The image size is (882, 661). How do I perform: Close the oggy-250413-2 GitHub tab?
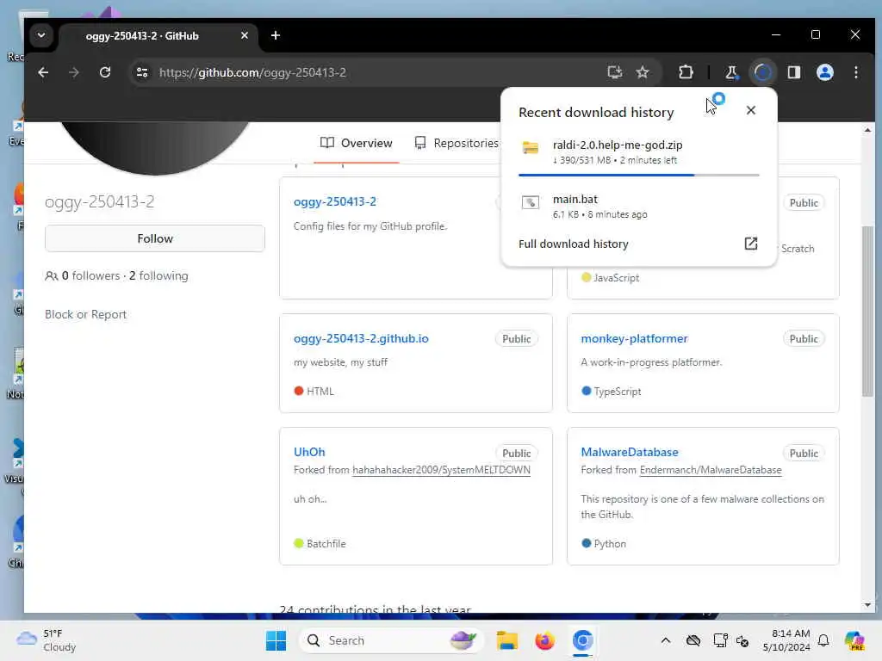coord(244,35)
